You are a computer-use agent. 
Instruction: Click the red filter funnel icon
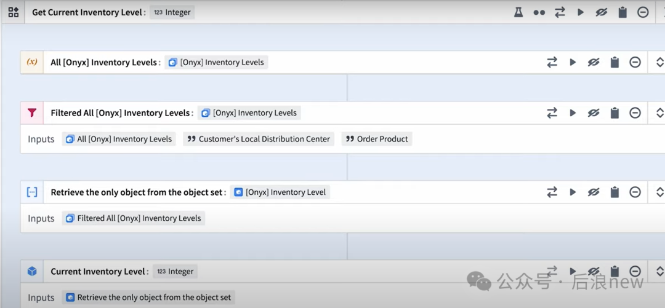[x=32, y=113]
